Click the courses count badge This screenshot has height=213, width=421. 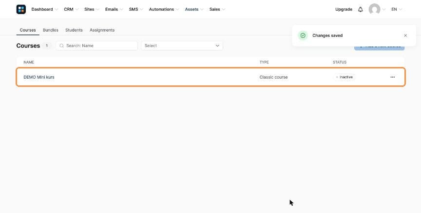(47, 46)
